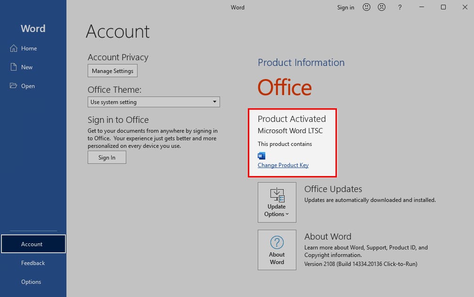Click the About Word question circle icon
This screenshot has width=474, height=297.
coord(277,242)
